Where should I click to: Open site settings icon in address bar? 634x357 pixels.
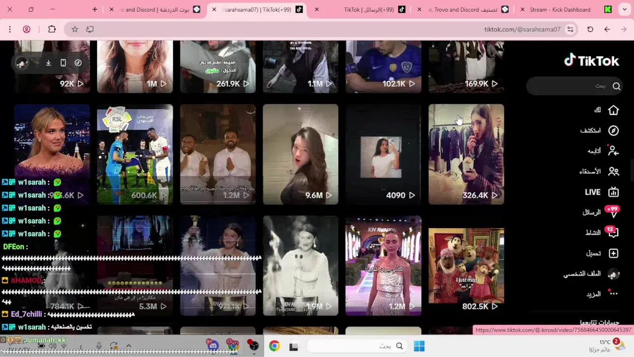coord(571,29)
